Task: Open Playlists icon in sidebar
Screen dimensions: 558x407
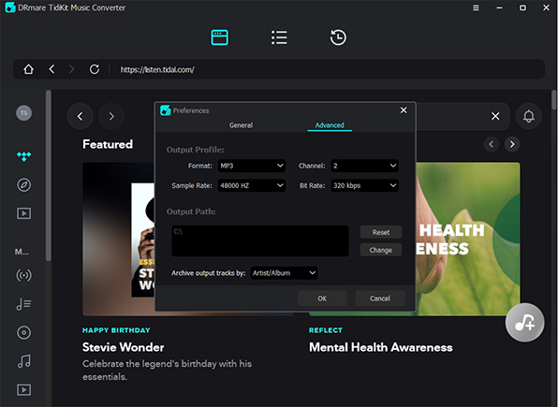Action: click(x=23, y=304)
